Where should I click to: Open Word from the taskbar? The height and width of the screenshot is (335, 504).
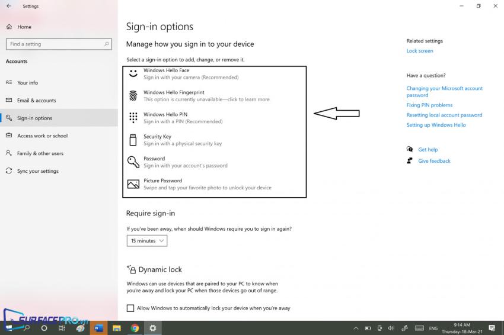click(x=98, y=328)
